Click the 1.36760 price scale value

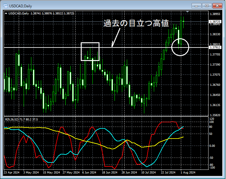[215, 85]
